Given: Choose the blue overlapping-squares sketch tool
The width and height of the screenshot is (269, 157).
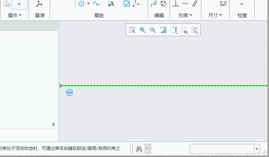Looking at the screenshot, I should (127, 4).
